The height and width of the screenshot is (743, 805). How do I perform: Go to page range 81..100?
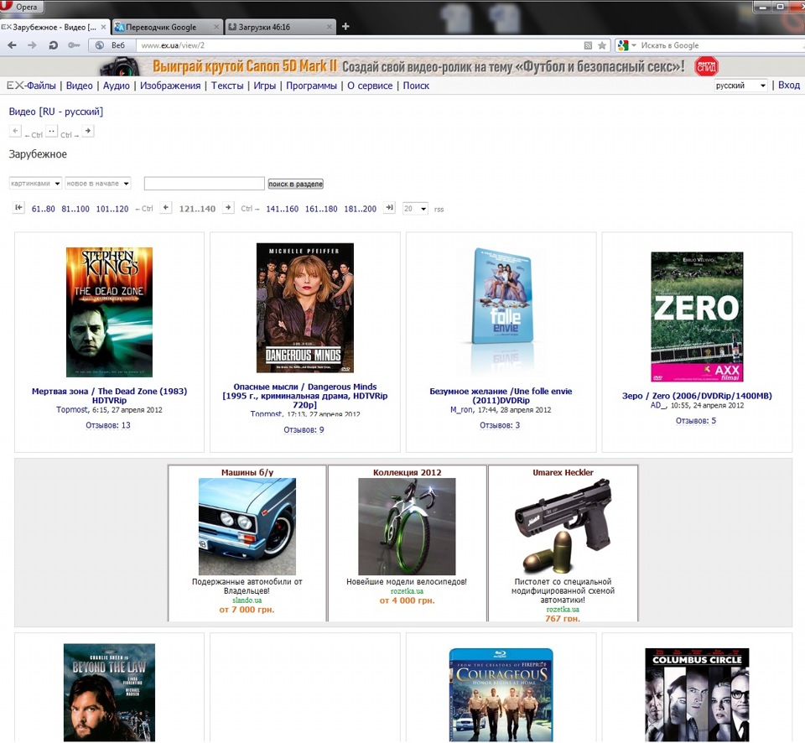(x=75, y=209)
